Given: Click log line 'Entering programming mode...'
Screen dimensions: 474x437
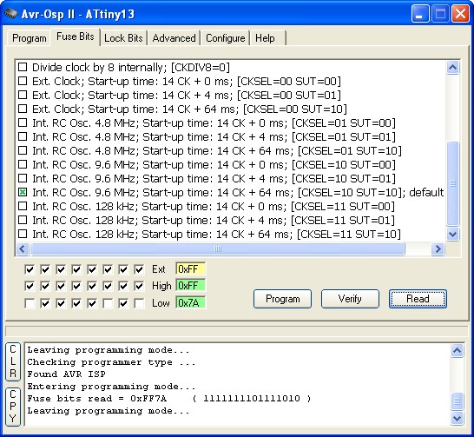Looking at the screenshot, I should tap(111, 387).
